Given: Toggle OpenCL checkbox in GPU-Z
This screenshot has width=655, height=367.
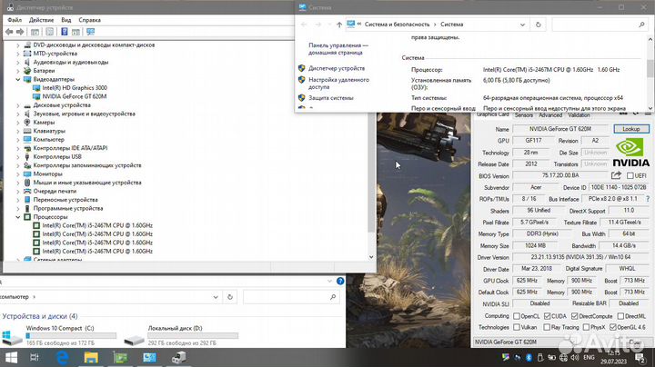Looking at the screenshot, I should (517, 316).
